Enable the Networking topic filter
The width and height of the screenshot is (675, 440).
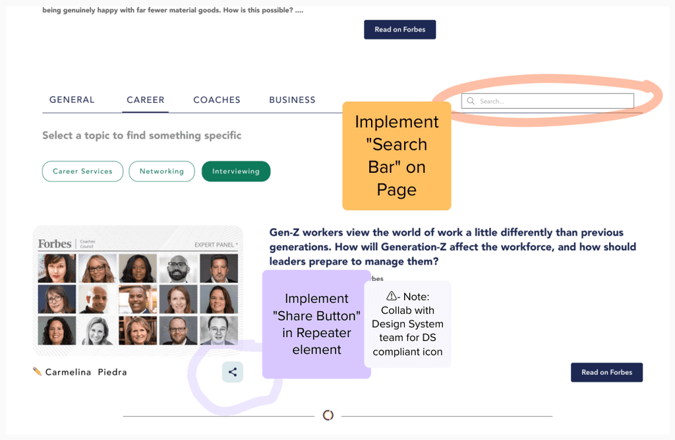pos(161,171)
